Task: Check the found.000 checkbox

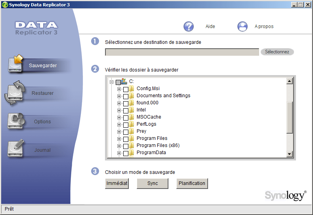Action: (x=126, y=104)
